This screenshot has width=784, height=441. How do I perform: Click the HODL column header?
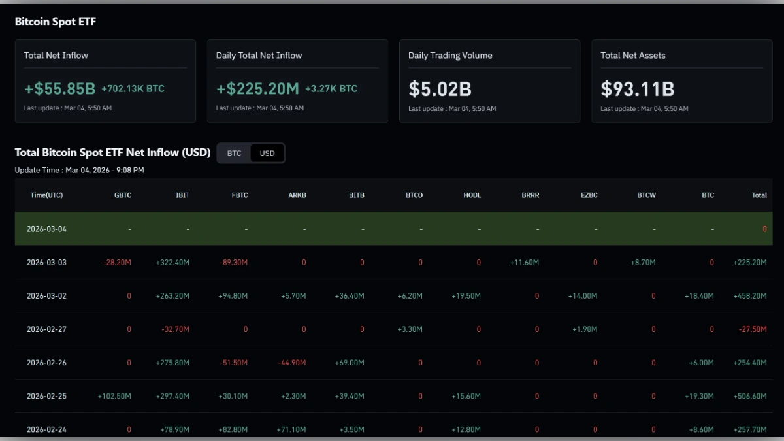click(472, 195)
